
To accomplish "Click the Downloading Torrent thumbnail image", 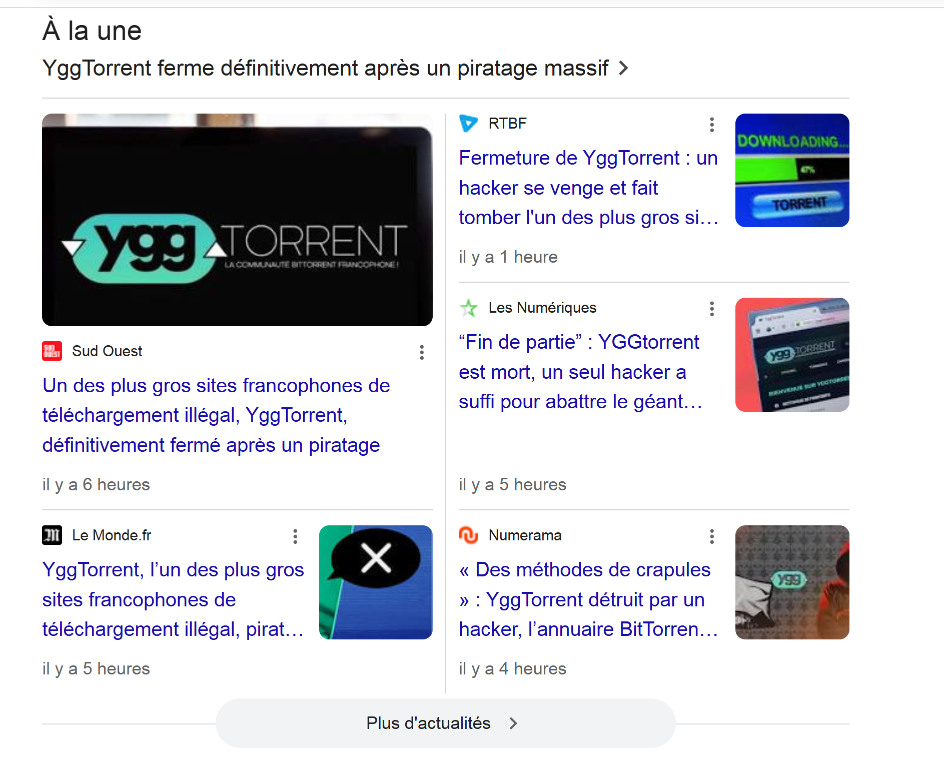I will click(x=792, y=171).
